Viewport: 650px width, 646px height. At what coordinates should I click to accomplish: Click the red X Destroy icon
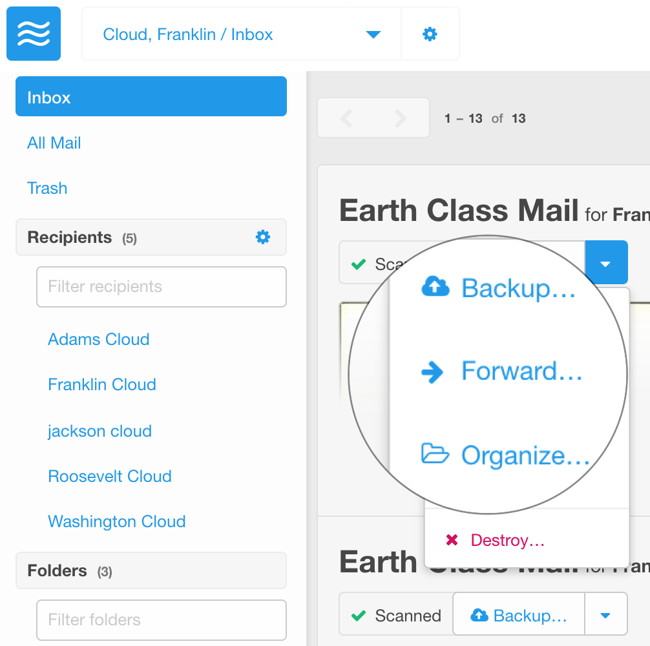pyautogui.click(x=452, y=539)
